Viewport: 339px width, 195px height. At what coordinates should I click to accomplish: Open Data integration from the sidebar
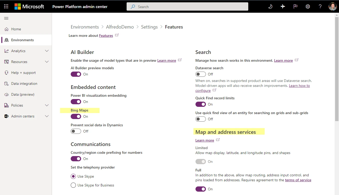point(24,83)
